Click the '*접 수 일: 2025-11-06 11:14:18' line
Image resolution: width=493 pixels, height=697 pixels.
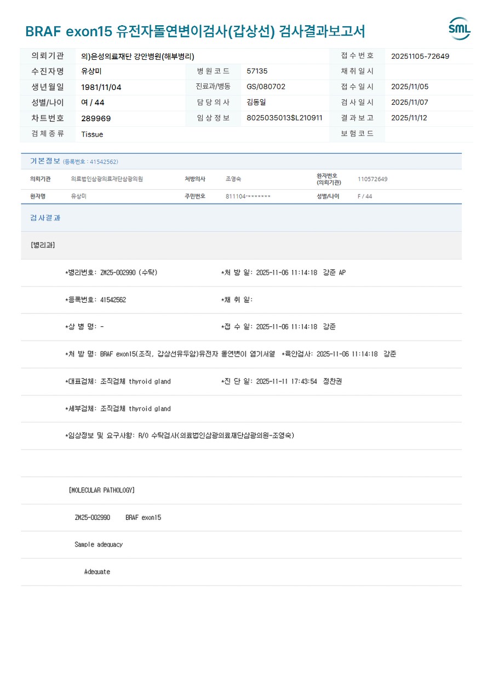tap(278, 327)
